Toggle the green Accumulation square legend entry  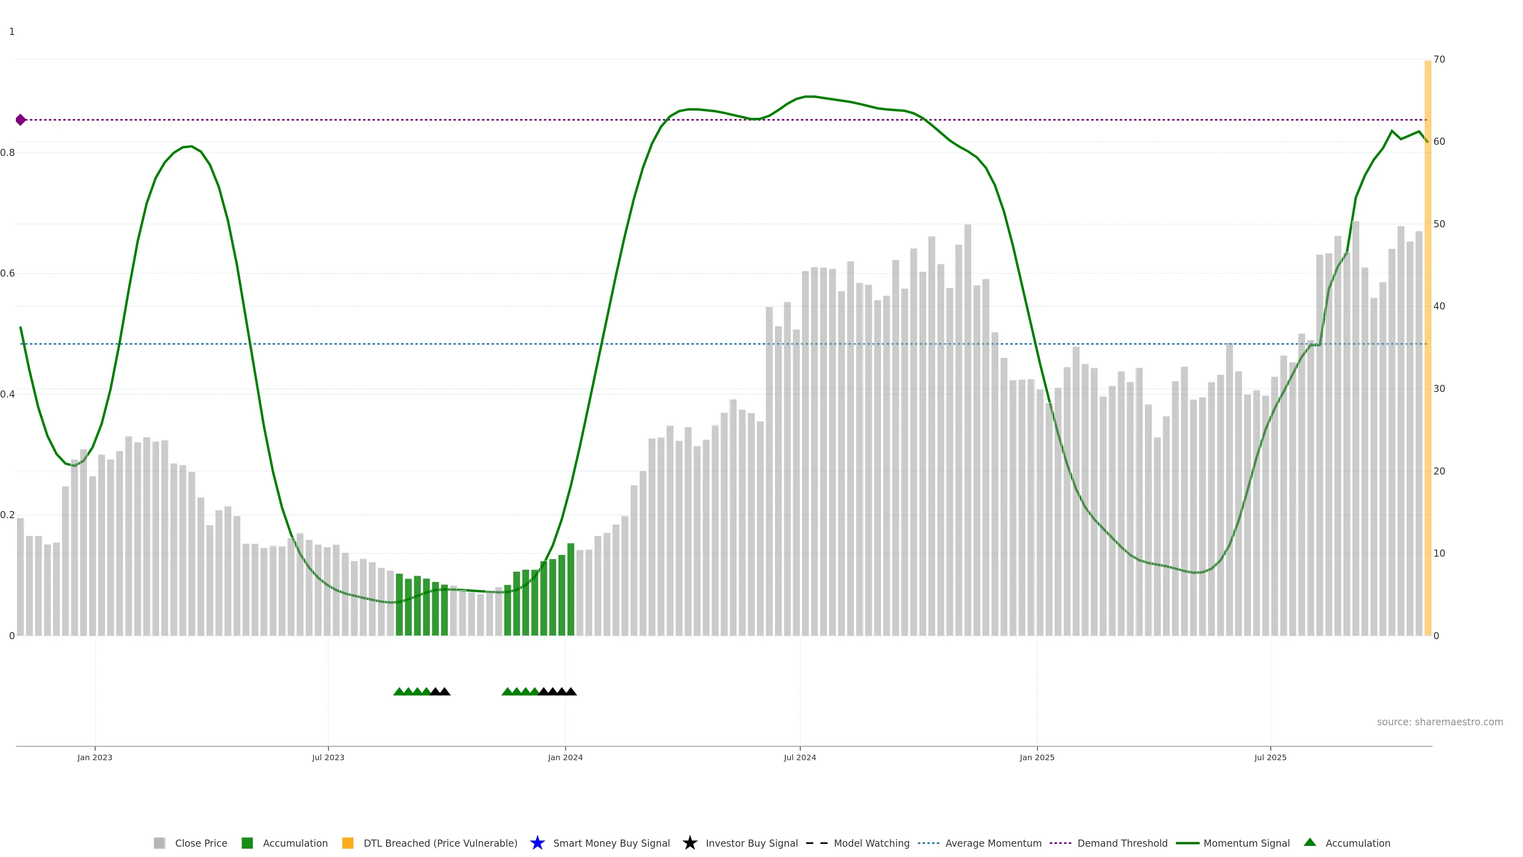click(x=247, y=843)
